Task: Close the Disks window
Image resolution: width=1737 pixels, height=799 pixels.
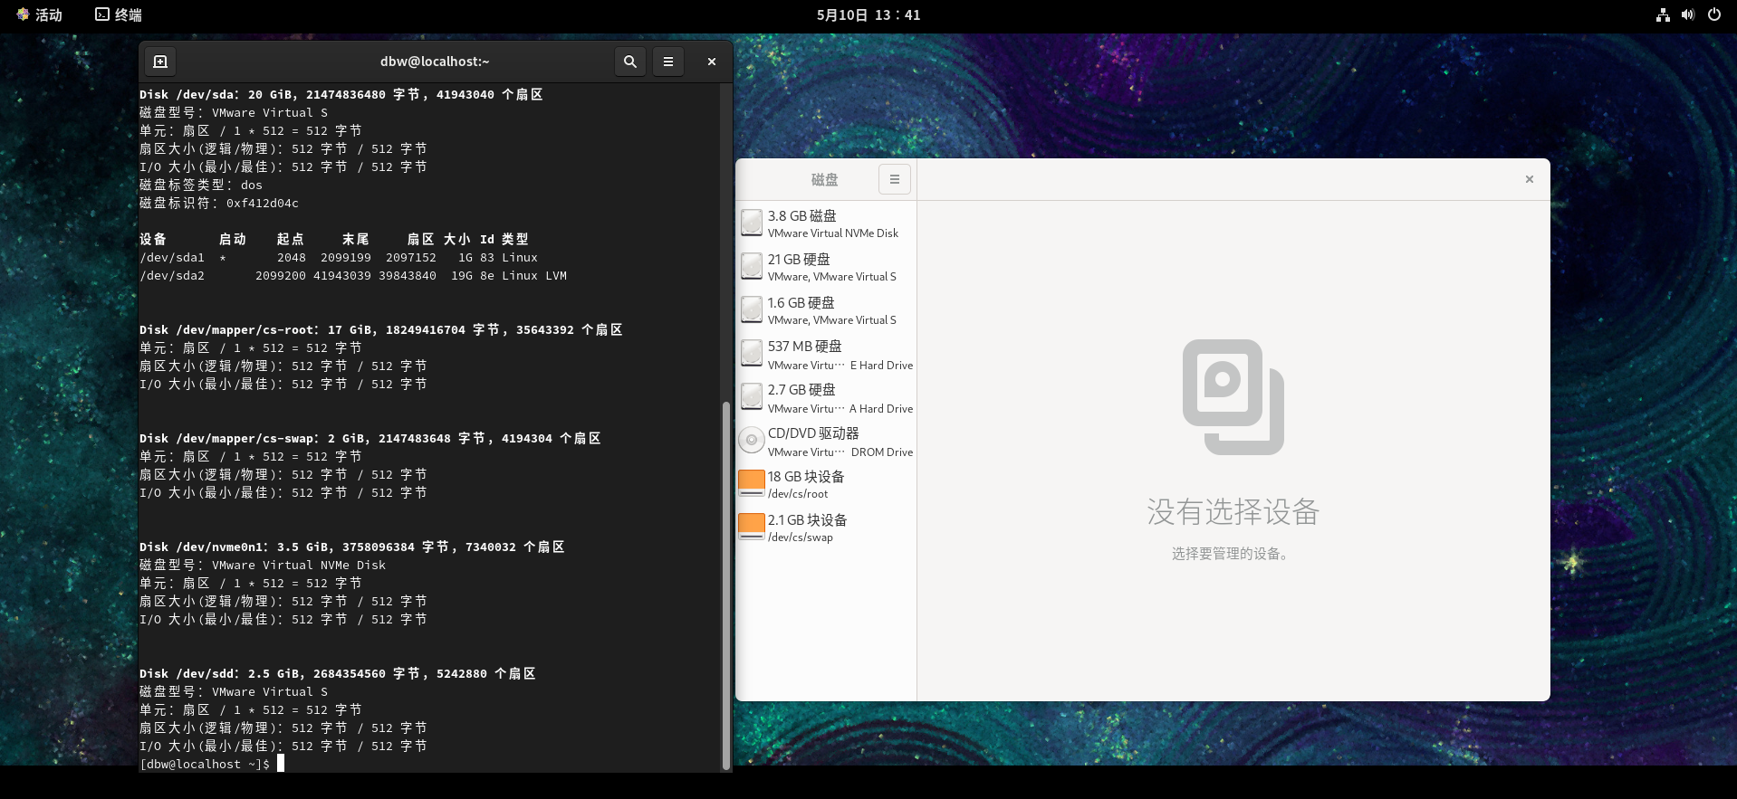Action: (1530, 179)
